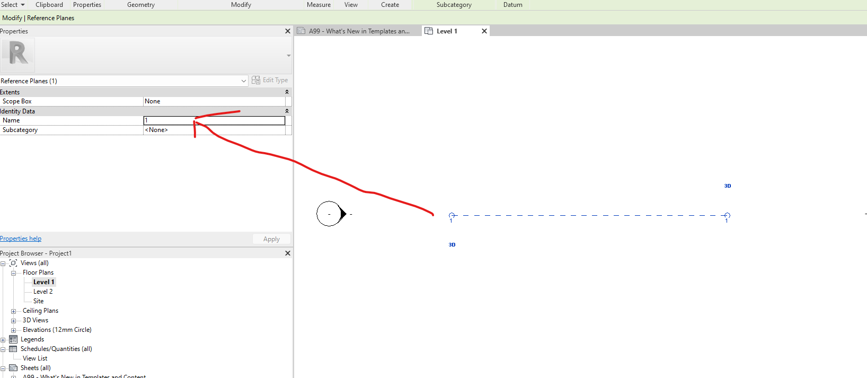Click the Subcategory panel label

(x=454, y=5)
